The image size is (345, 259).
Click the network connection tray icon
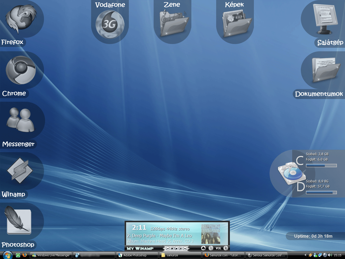tap(320, 255)
